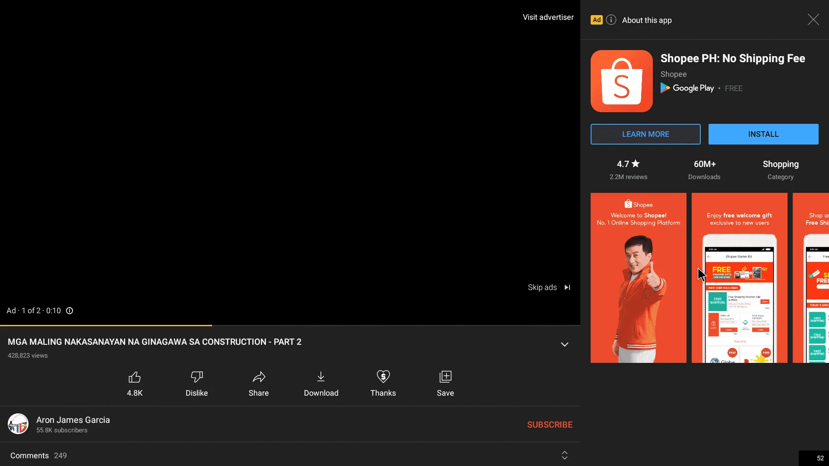The height and width of the screenshot is (466, 829).
Task: Open the Aron James Garcia channel name
Action: [x=73, y=420]
